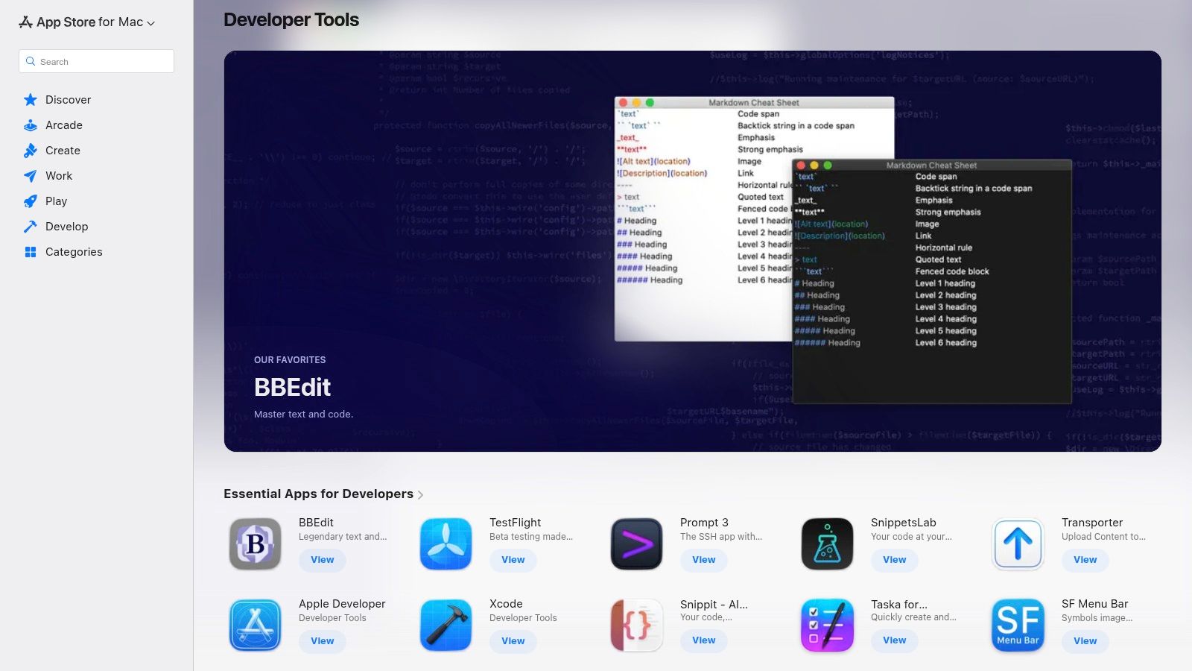Image resolution: width=1192 pixels, height=671 pixels.
Task: Click the BBEdit app icon
Action: [255, 544]
